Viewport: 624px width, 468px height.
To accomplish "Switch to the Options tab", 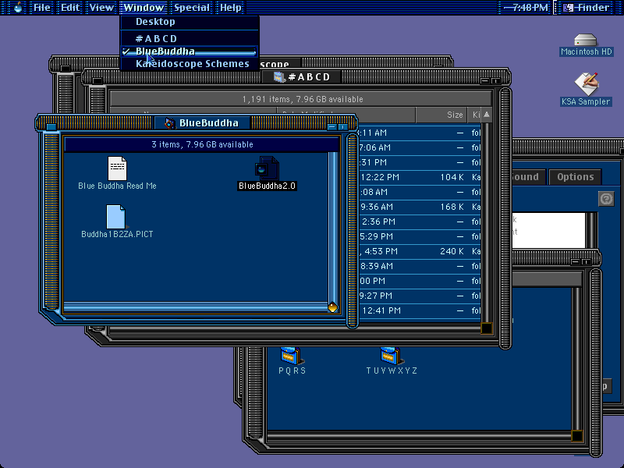I will coord(575,177).
